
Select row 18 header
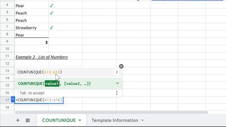coord(7,107)
